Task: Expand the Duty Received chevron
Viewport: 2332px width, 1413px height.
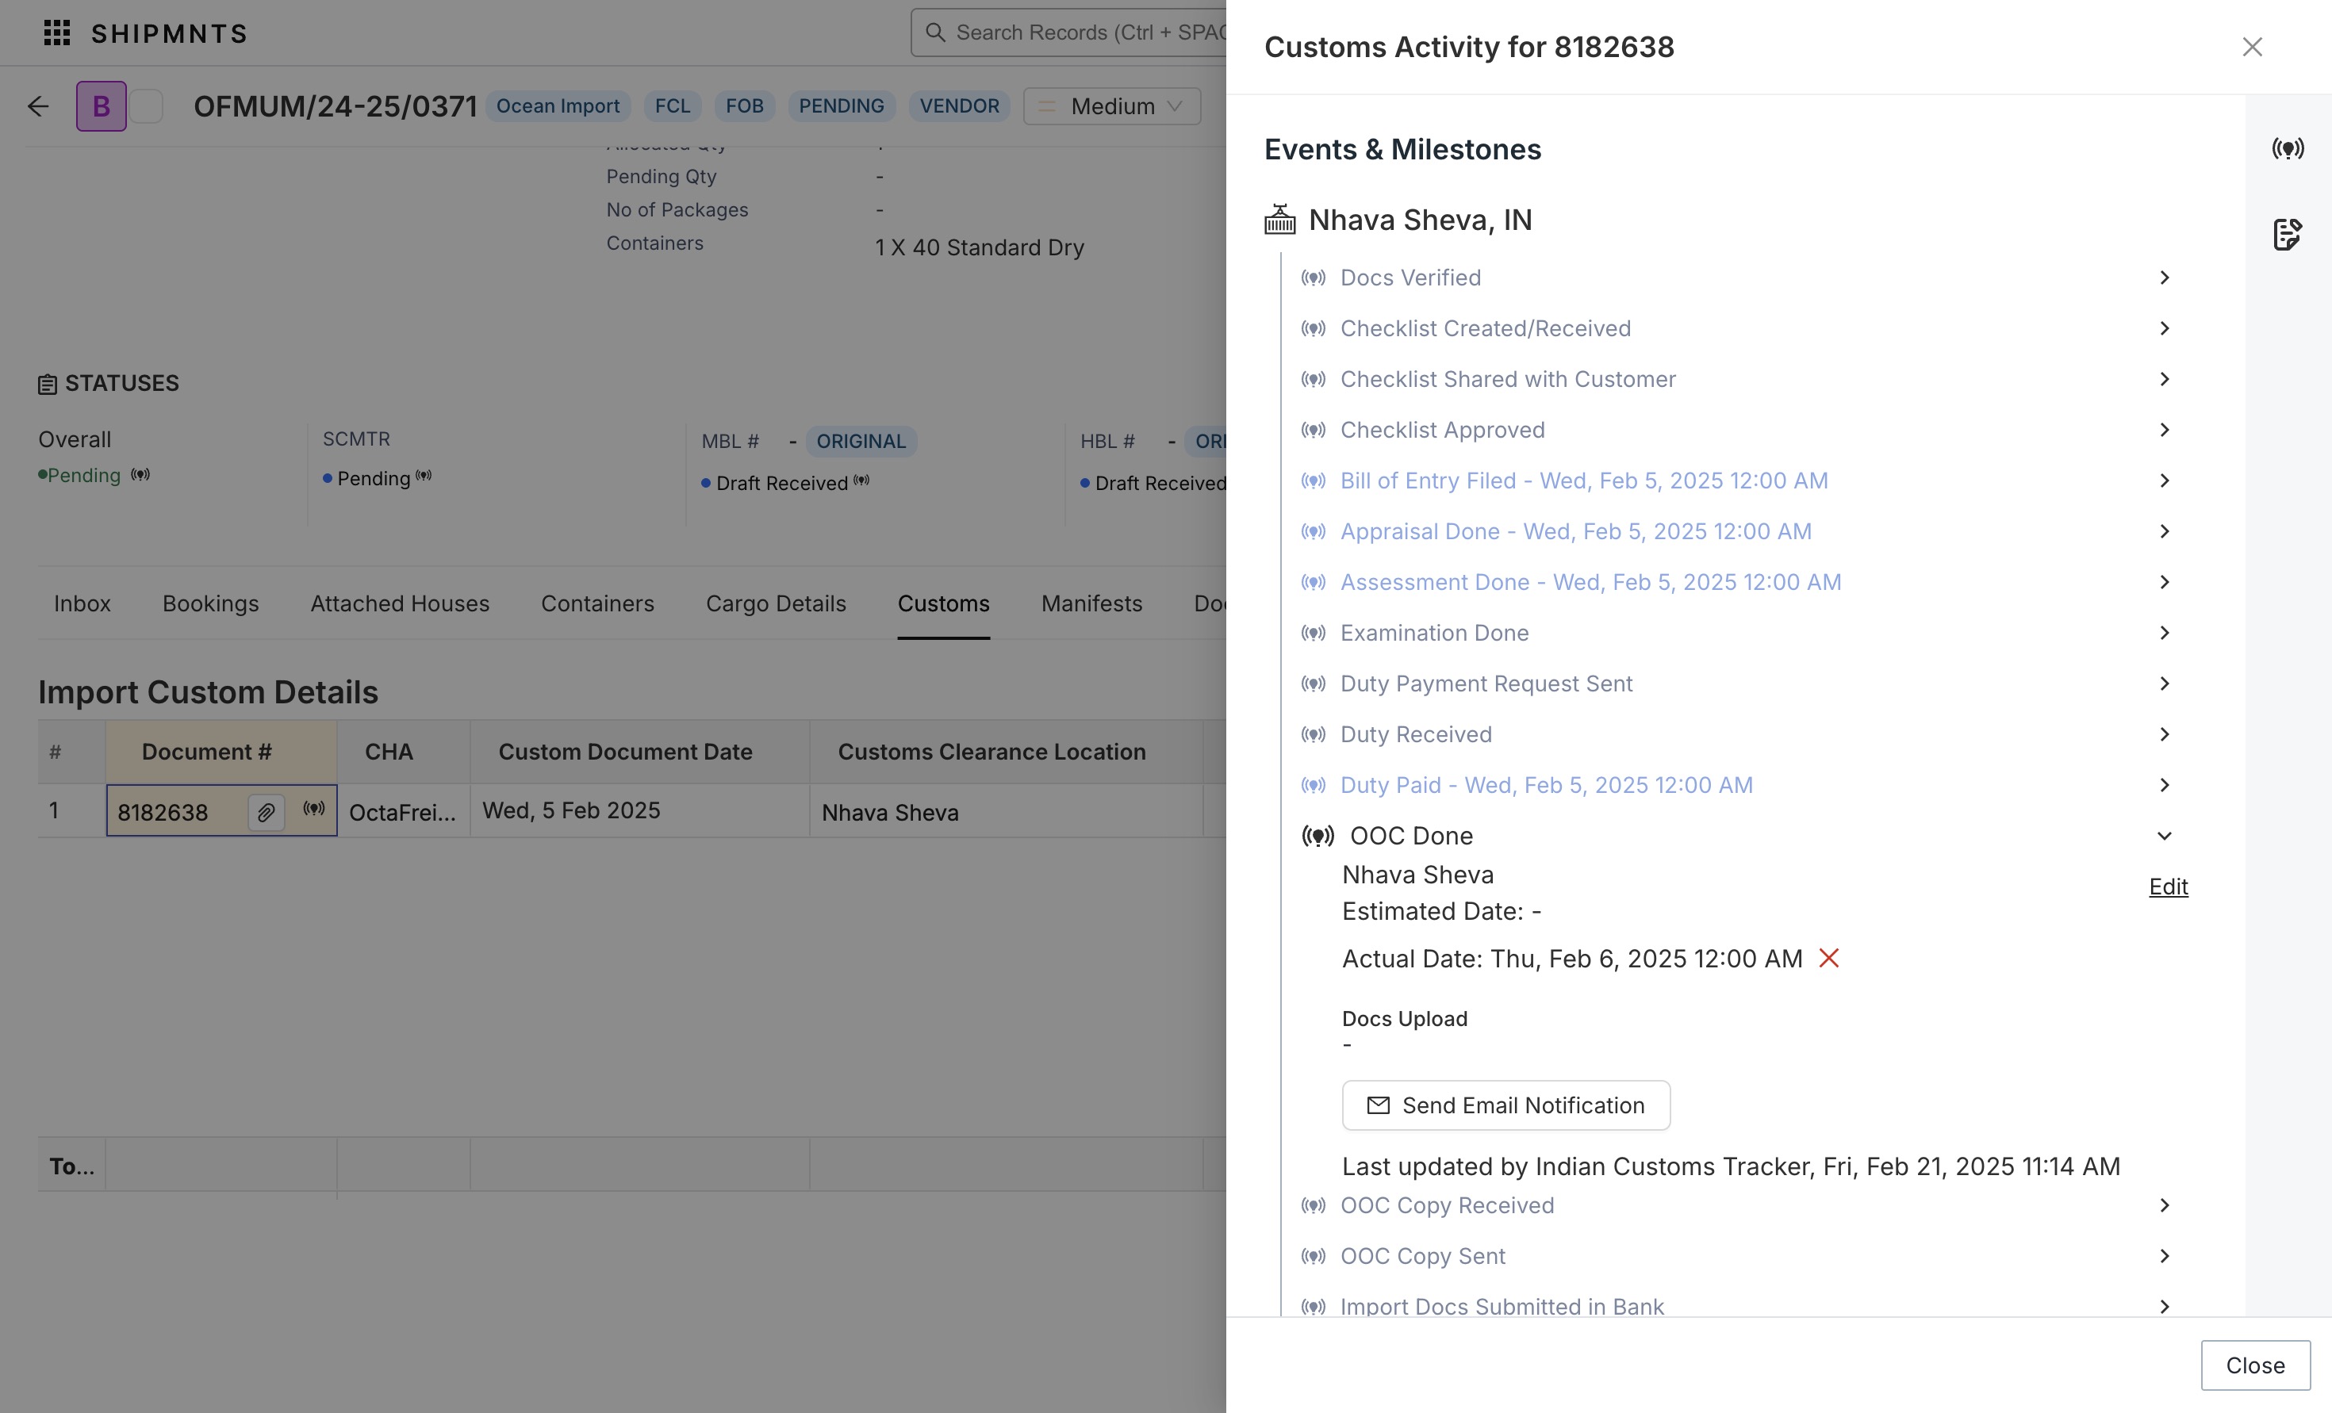Action: pyautogui.click(x=2165, y=734)
